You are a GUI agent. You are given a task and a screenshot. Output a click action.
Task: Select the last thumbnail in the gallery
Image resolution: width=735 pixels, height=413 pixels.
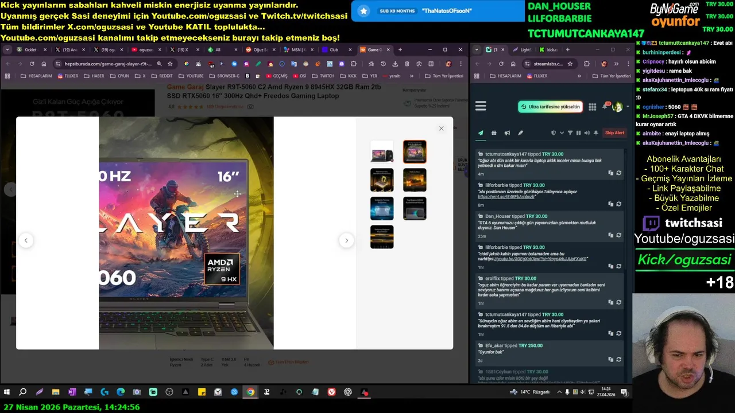pyautogui.click(x=382, y=237)
